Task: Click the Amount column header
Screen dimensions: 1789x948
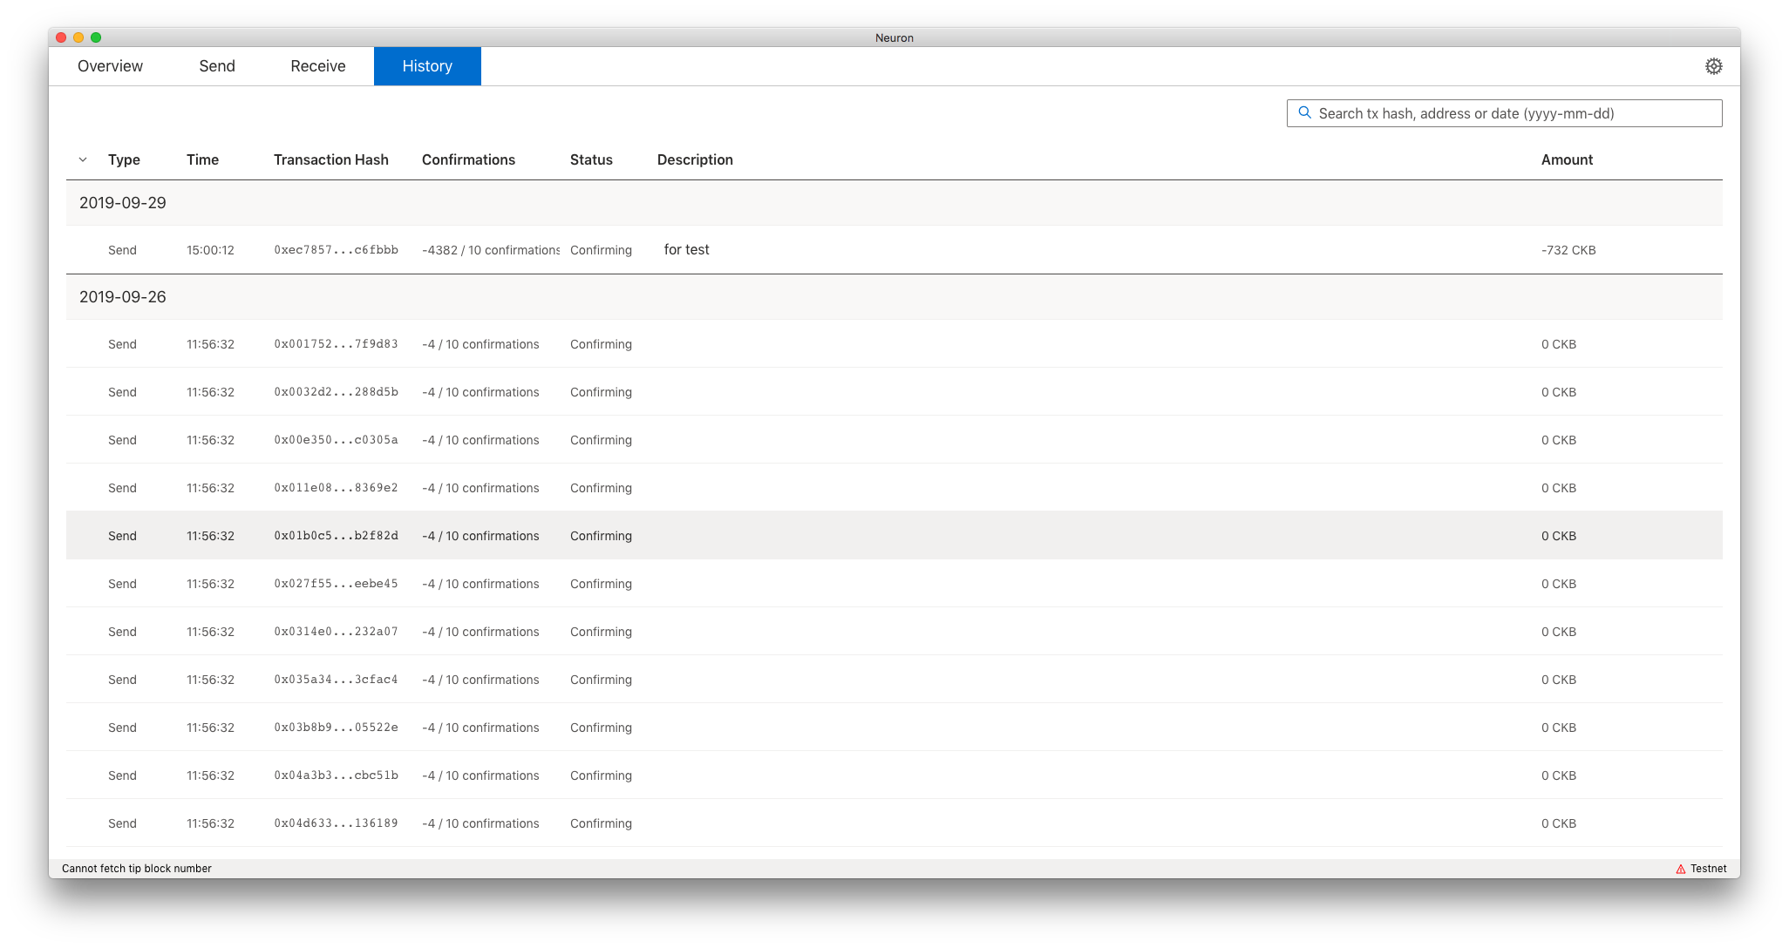Action: pyautogui.click(x=1567, y=159)
